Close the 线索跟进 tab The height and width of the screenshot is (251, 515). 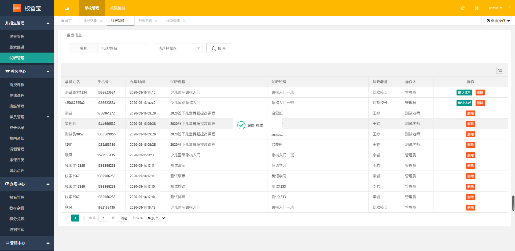tap(156, 21)
